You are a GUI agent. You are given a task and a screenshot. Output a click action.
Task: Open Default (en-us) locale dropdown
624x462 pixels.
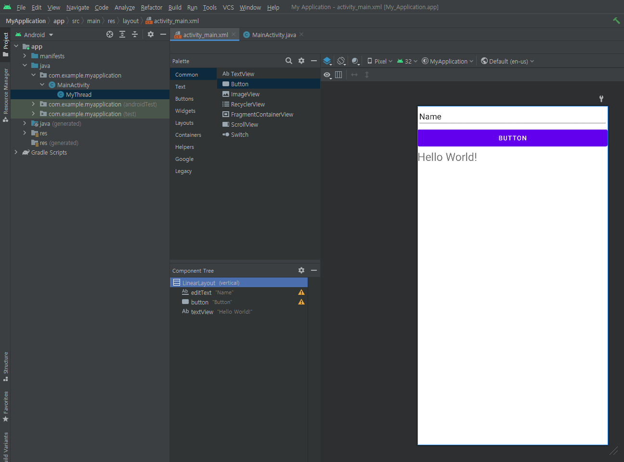[x=507, y=61]
